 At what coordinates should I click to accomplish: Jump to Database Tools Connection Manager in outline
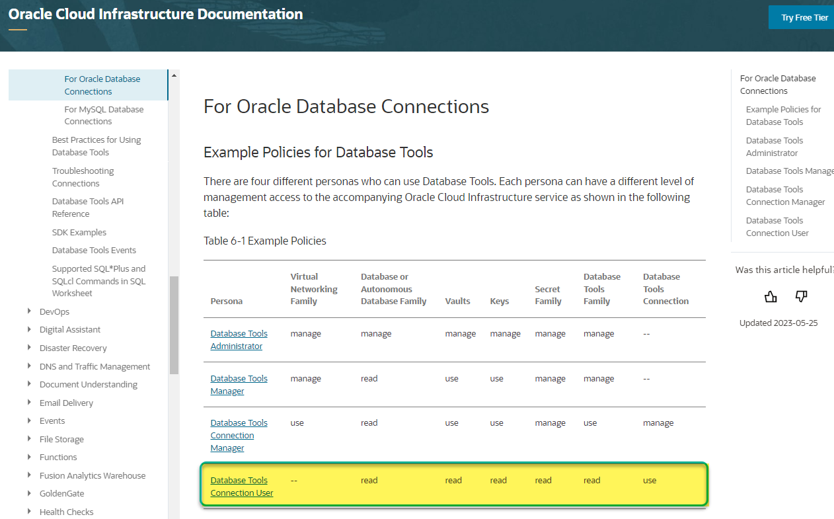pos(785,196)
